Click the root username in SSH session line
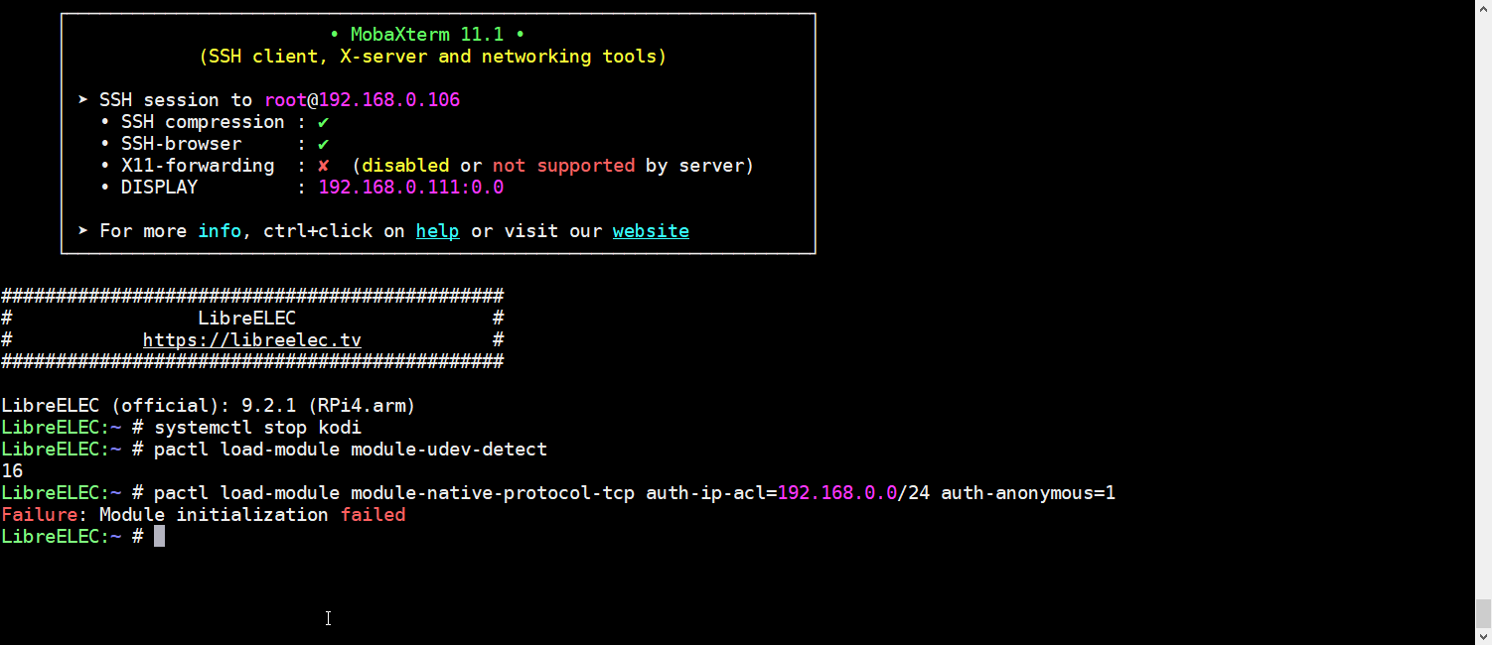1492x645 pixels. [x=285, y=100]
